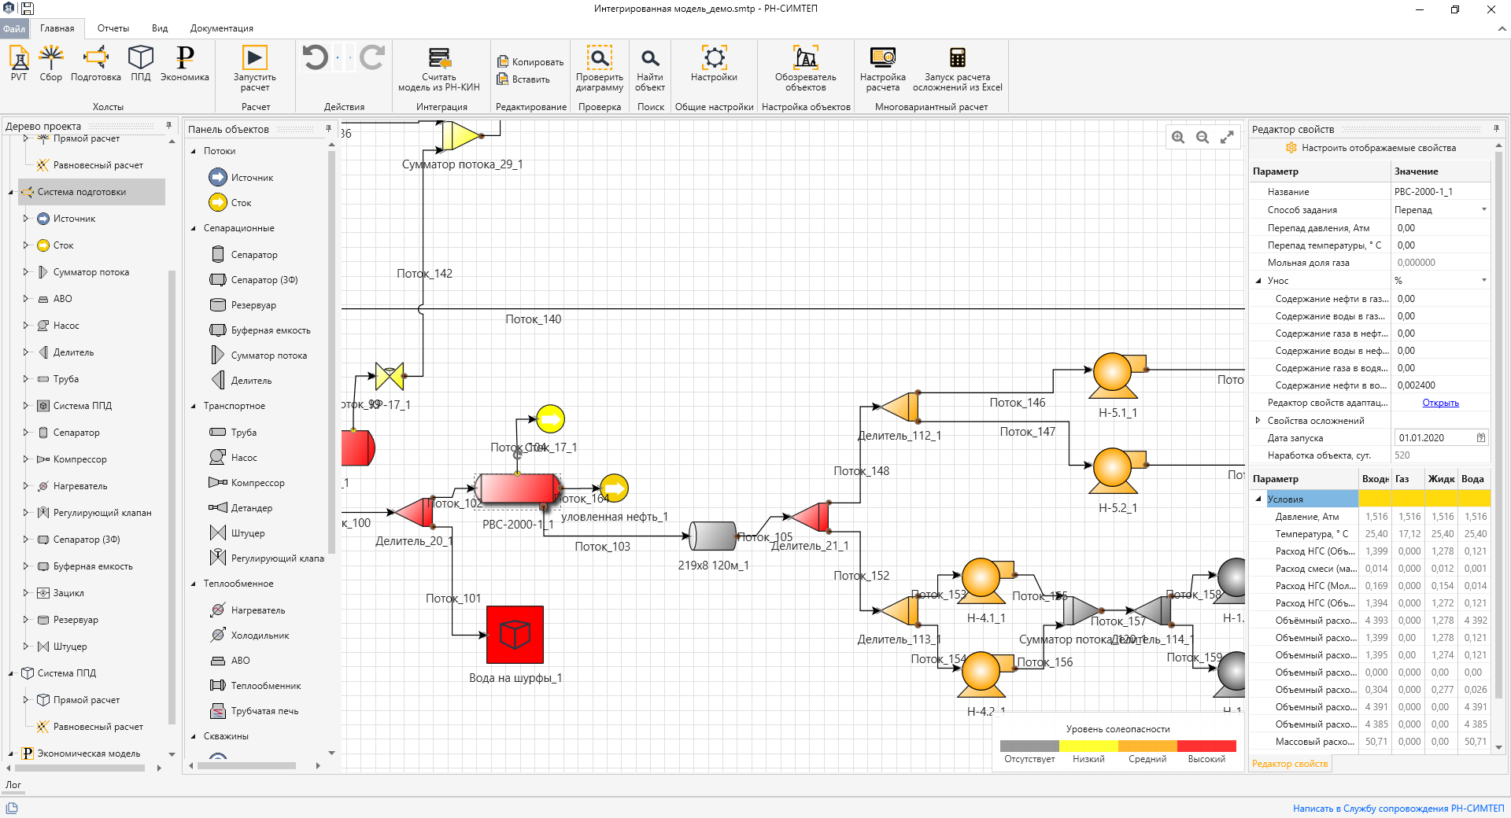Image resolution: width=1511 pixels, height=818 pixels.
Task: Zoom in on the diagram canvas
Action: (x=1178, y=137)
